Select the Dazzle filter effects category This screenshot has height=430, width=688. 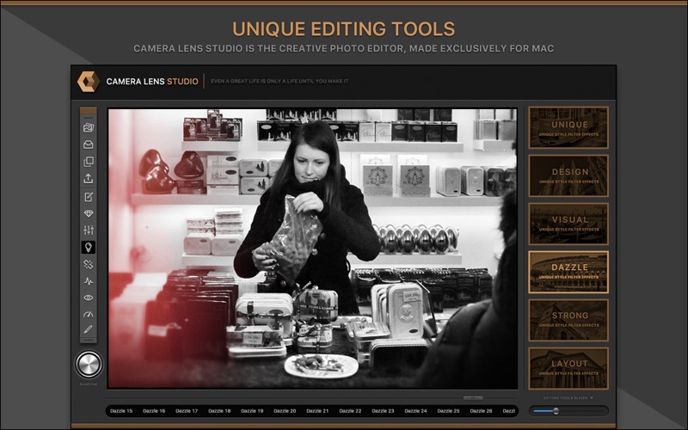coord(568,272)
